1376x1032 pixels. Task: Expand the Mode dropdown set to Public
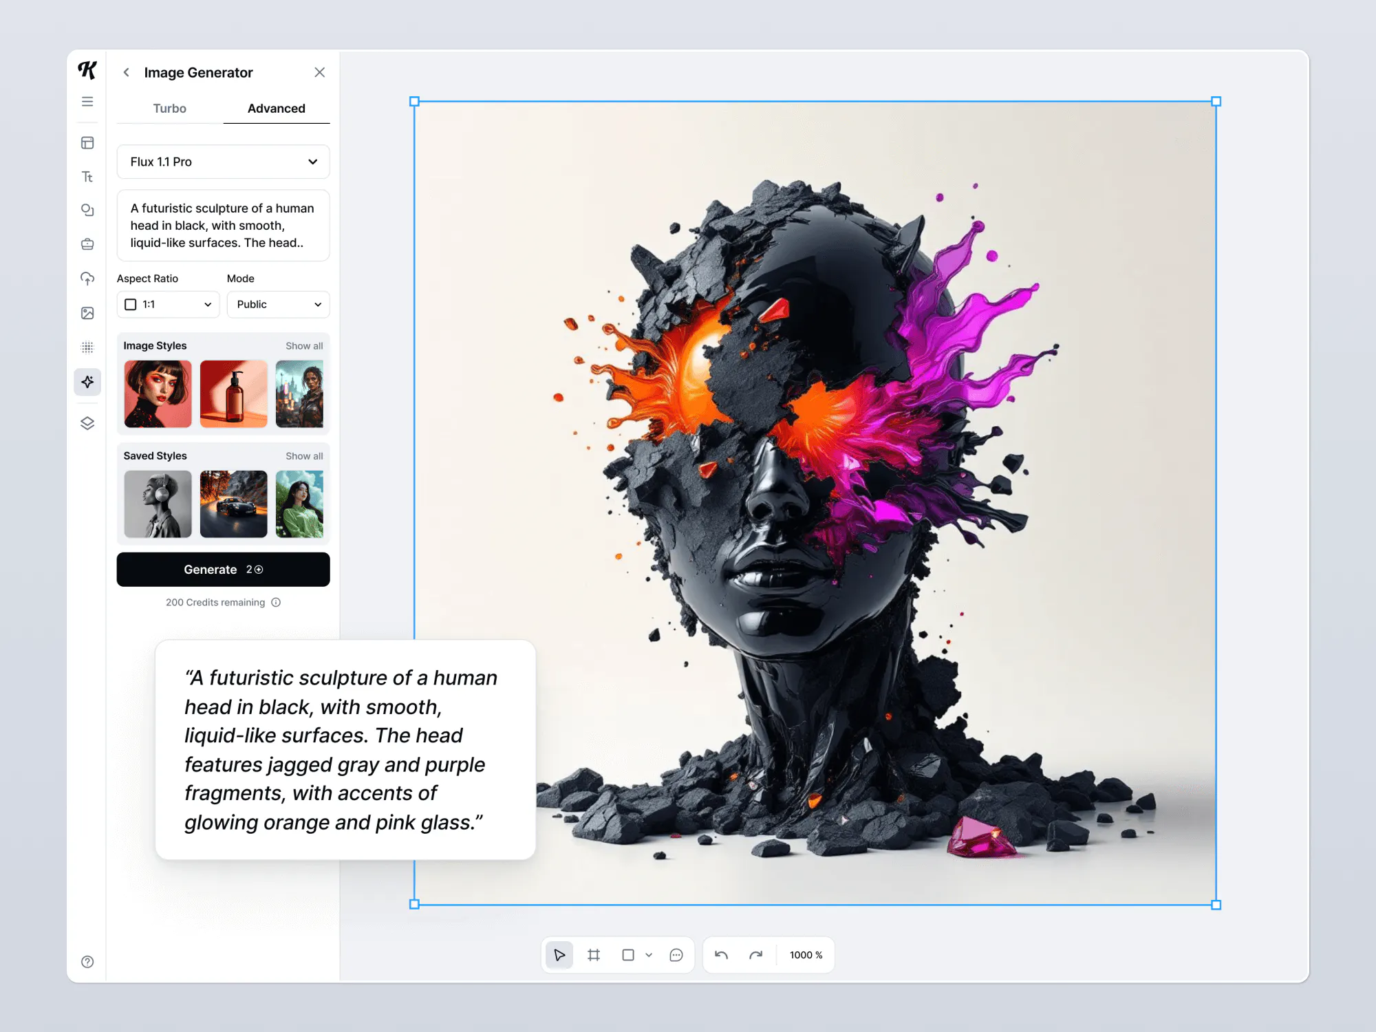(278, 304)
